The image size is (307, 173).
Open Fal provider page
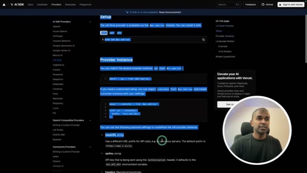tap(54, 113)
